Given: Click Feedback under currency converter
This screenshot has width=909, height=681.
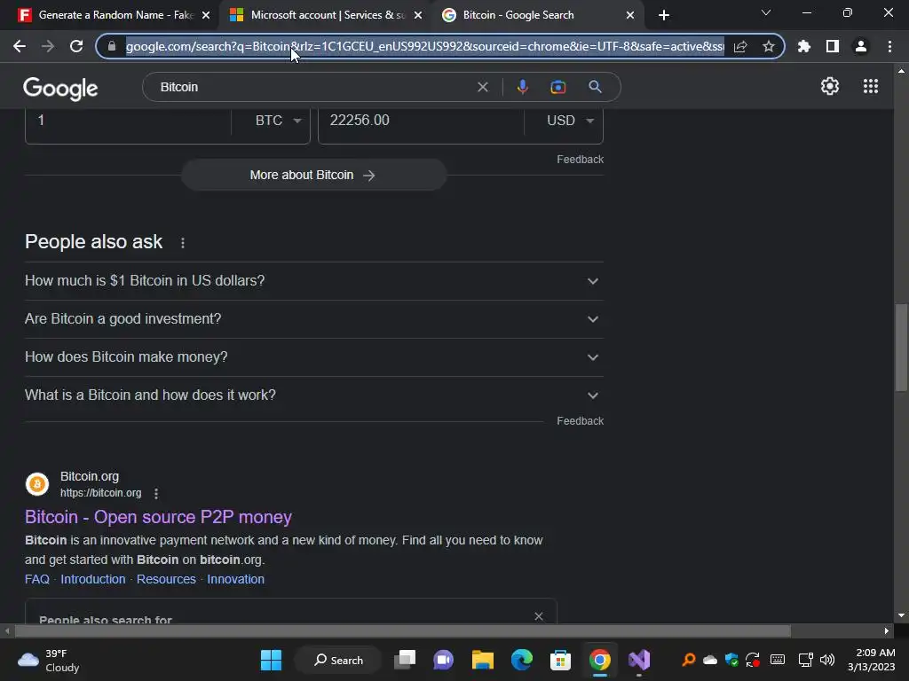Looking at the screenshot, I should [x=580, y=160].
